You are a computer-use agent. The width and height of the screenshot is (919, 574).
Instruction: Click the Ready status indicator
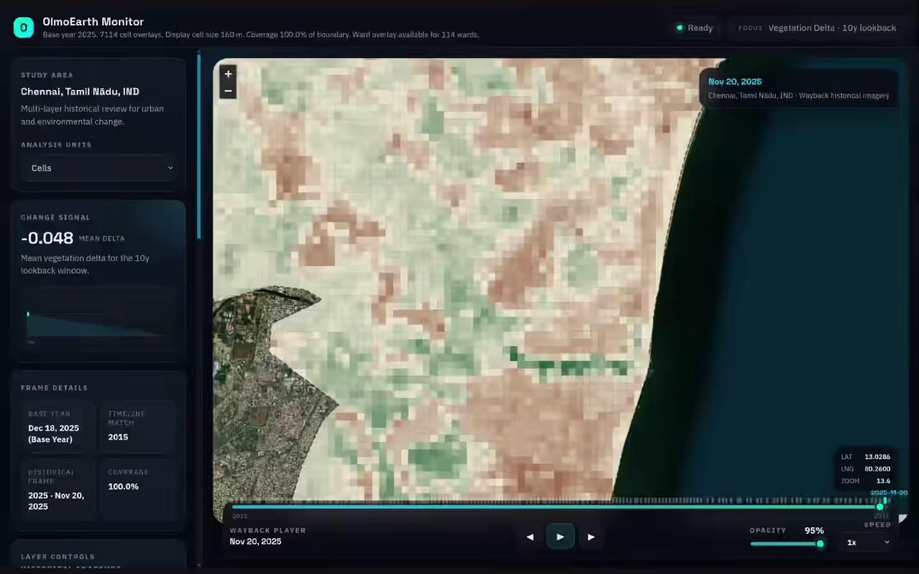tap(695, 28)
